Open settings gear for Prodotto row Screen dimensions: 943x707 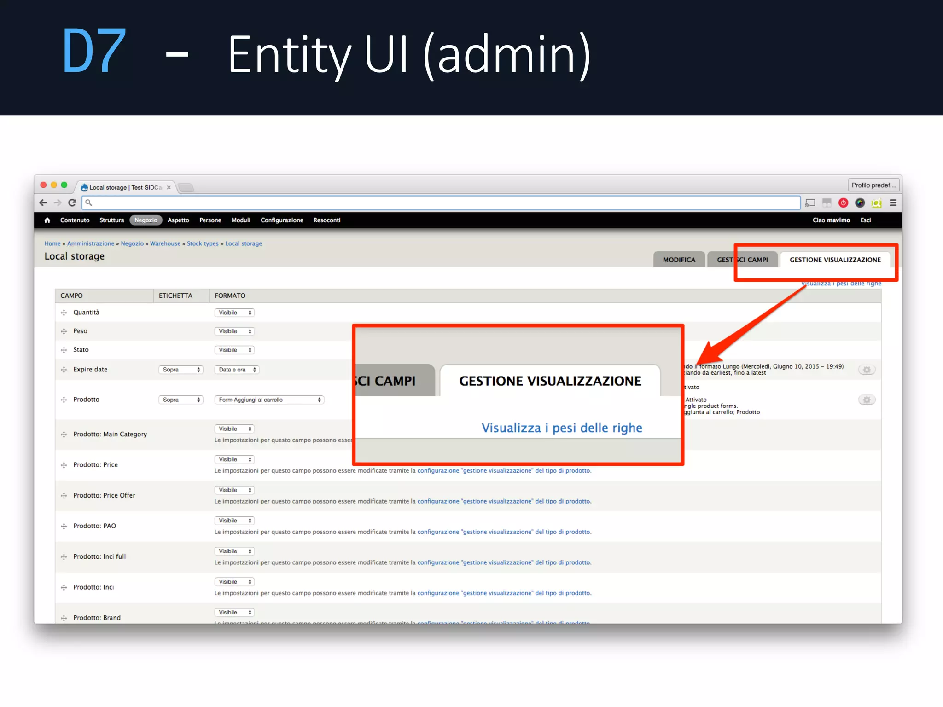(x=867, y=400)
